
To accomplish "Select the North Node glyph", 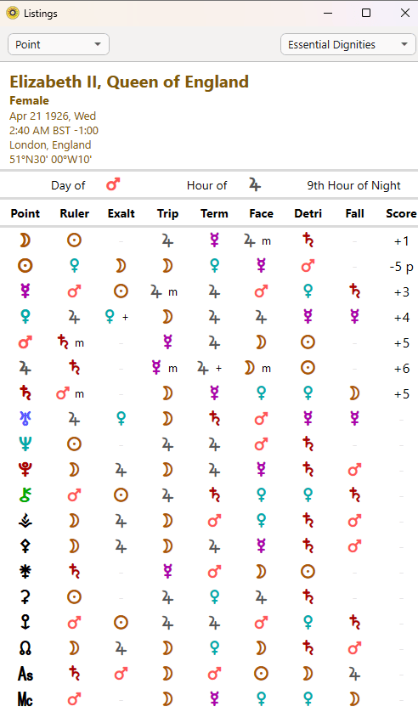I will [25, 648].
